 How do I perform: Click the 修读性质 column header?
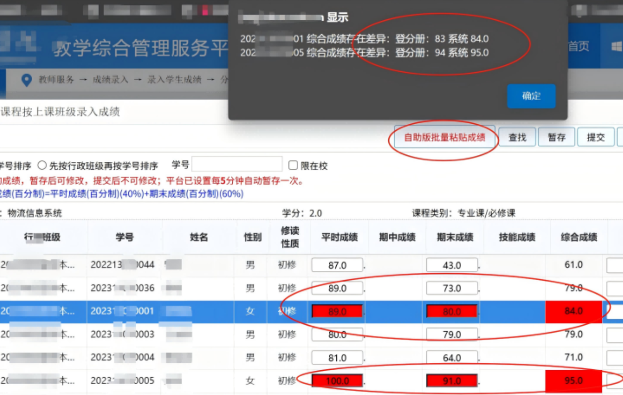pyautogui.click(x=290, y=237)
